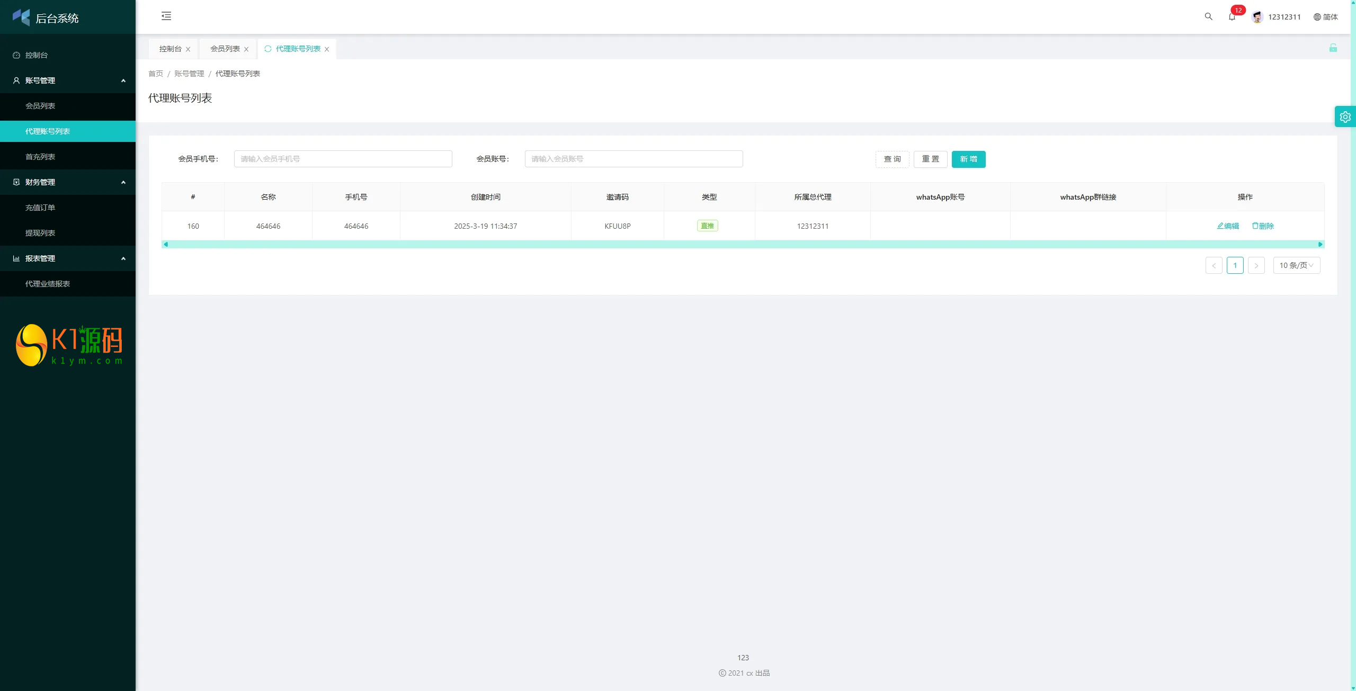Click the 编辑 link in row 160
The image size is (1356, 691).
tap(1228, 226)
